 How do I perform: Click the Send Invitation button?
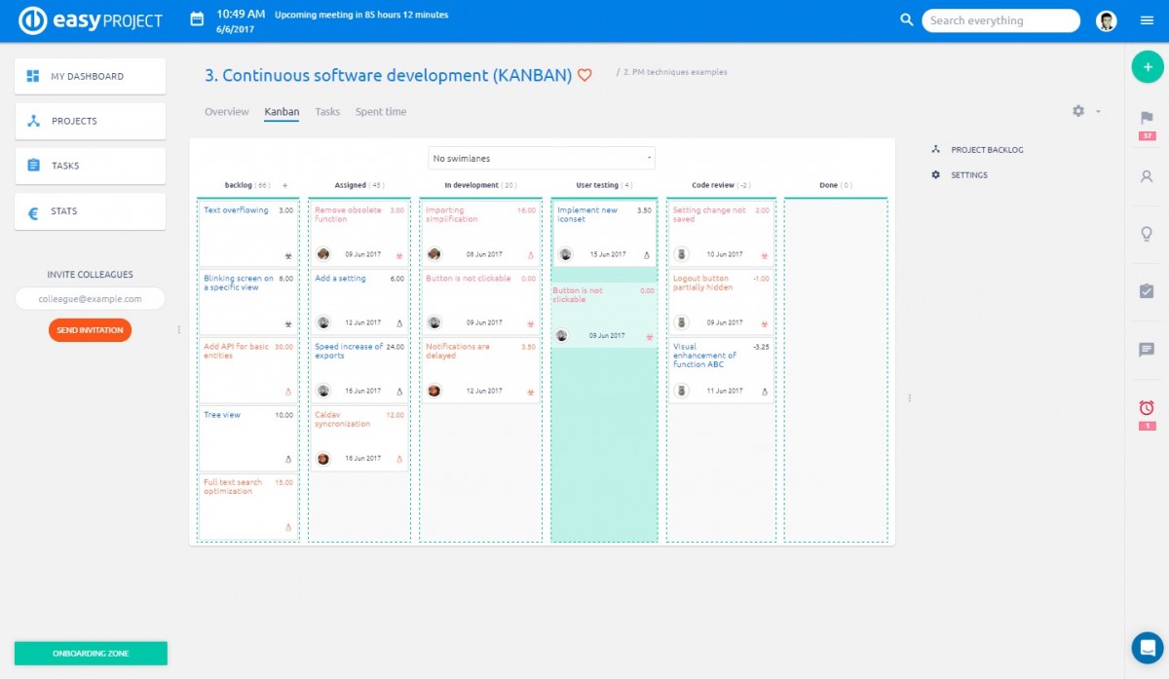click(x=90, y=329)
